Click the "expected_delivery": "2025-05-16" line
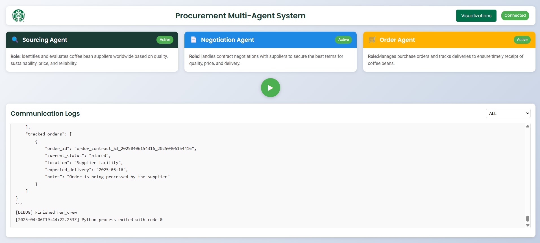 coord(86,170)
